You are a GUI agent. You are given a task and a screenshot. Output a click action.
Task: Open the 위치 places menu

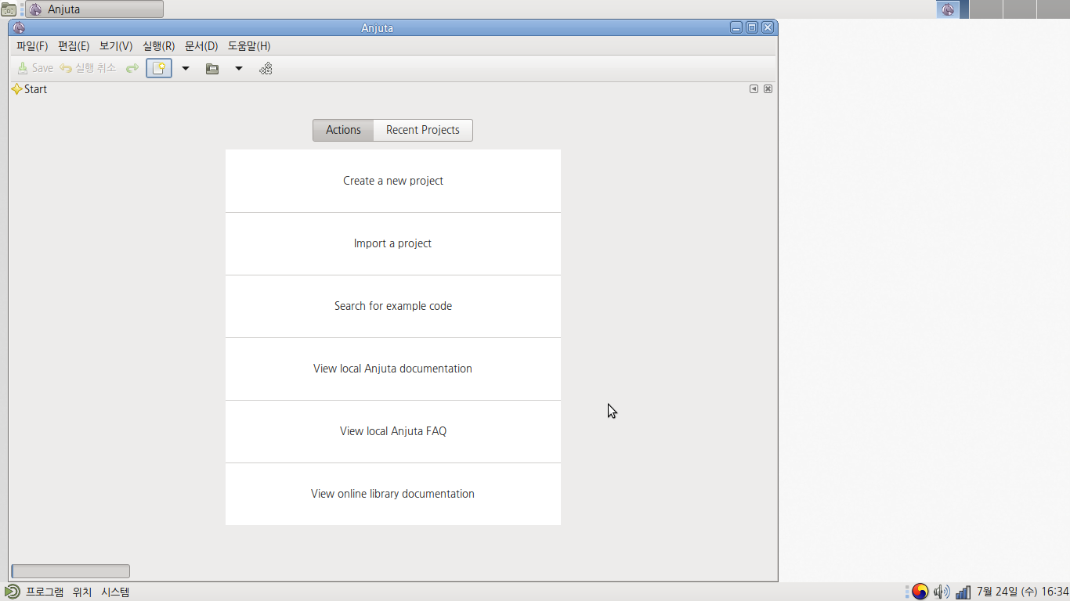82,592
